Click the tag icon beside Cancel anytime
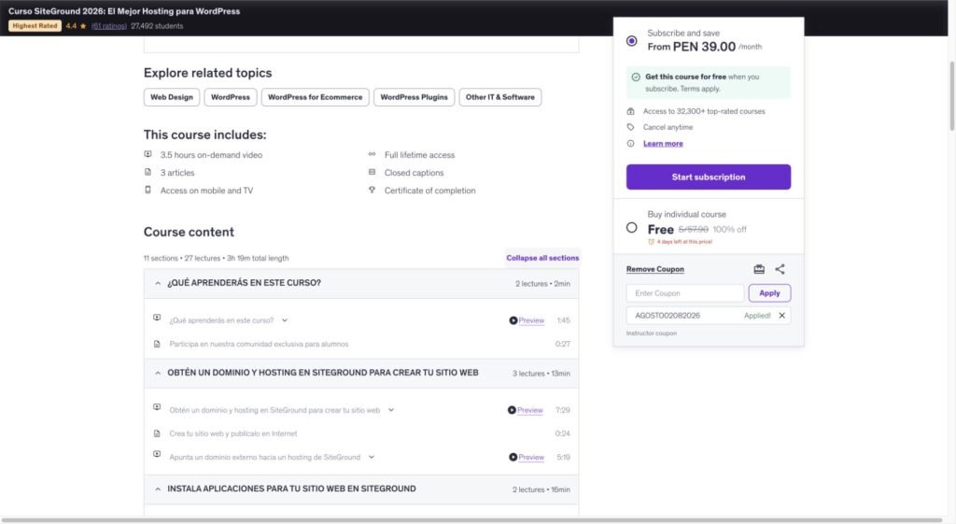The image size is (956, 524). pos(630,127)
